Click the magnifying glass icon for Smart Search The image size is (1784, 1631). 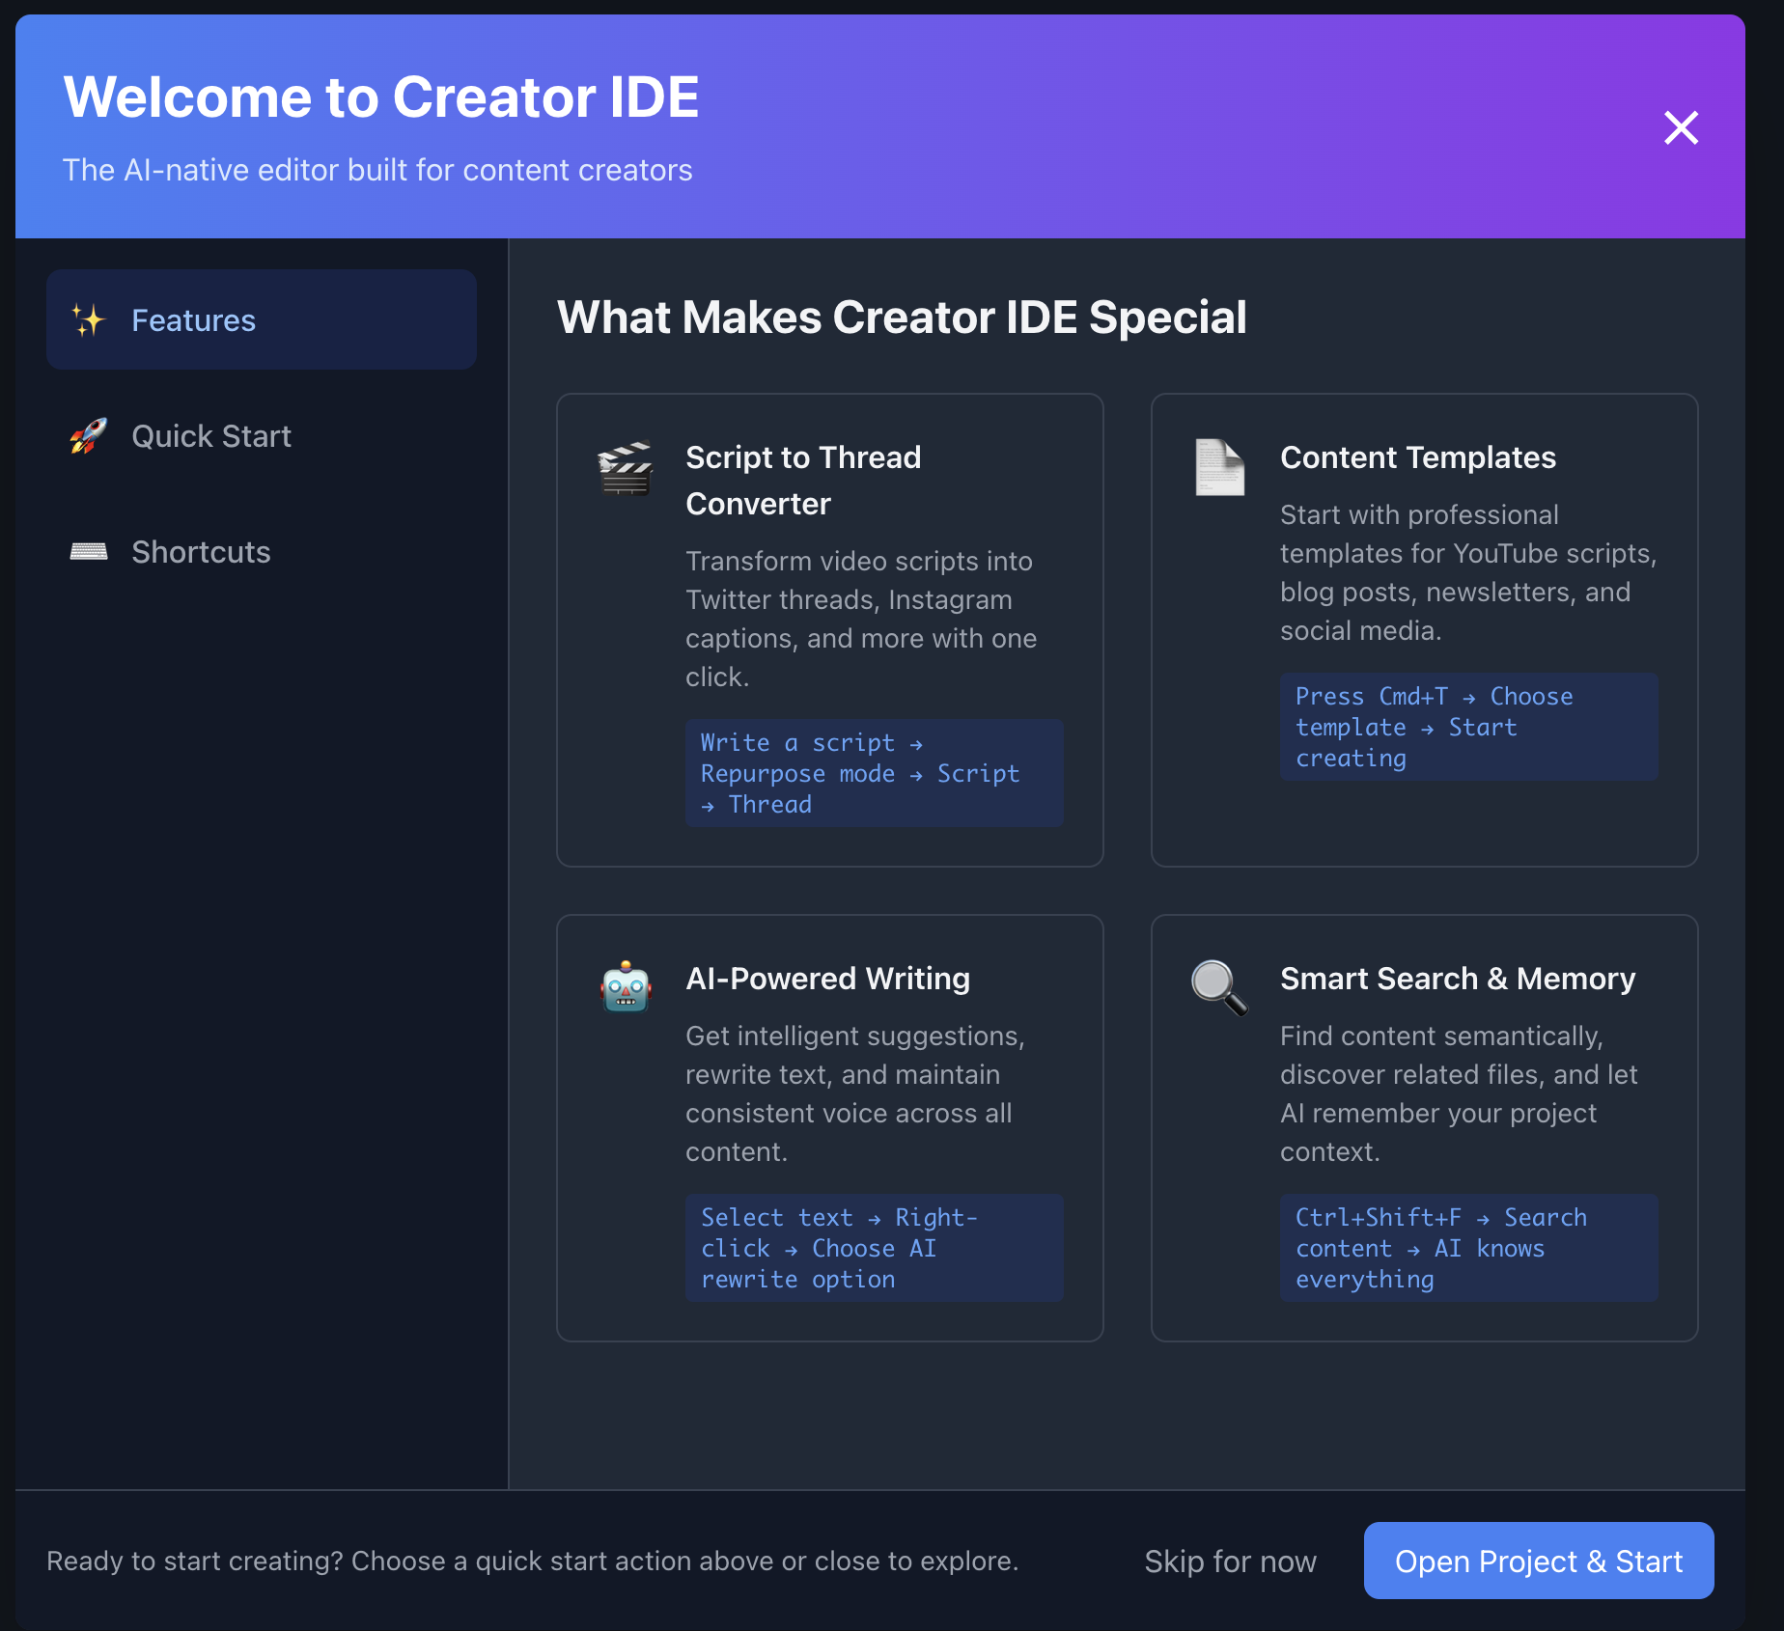pyautogui.click(x=1219, y=988)
